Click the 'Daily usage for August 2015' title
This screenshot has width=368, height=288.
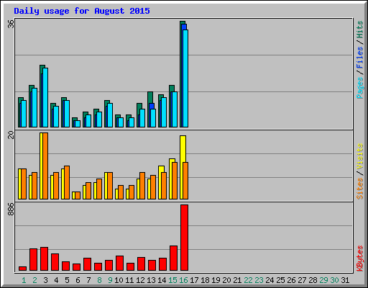(x=82, y=12)
